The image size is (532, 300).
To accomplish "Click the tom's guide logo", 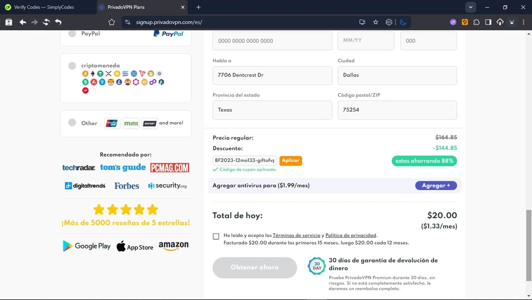I will (x=123, y=167).
